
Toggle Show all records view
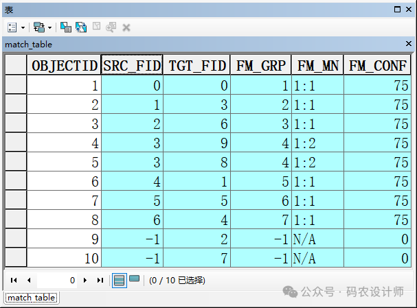119,280
